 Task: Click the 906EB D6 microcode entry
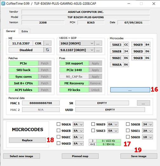click(141, 58)
